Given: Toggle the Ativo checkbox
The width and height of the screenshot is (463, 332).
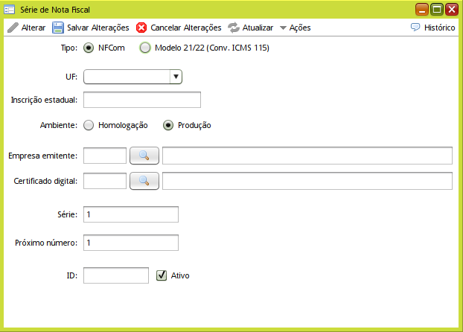Looking at the screenshot, I should coord(162,275).
